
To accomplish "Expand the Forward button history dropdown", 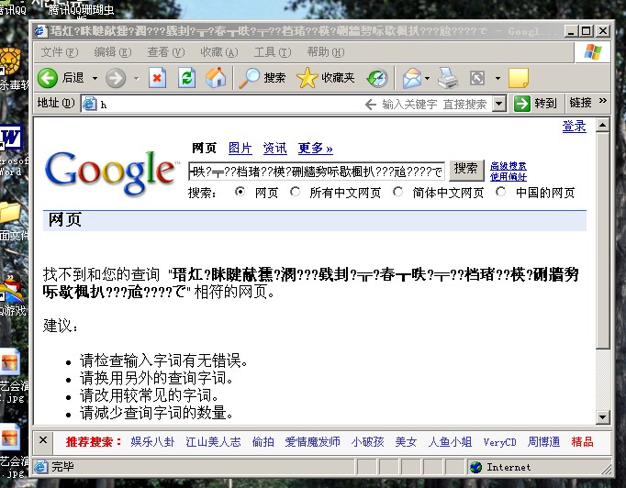I will 136,78.
